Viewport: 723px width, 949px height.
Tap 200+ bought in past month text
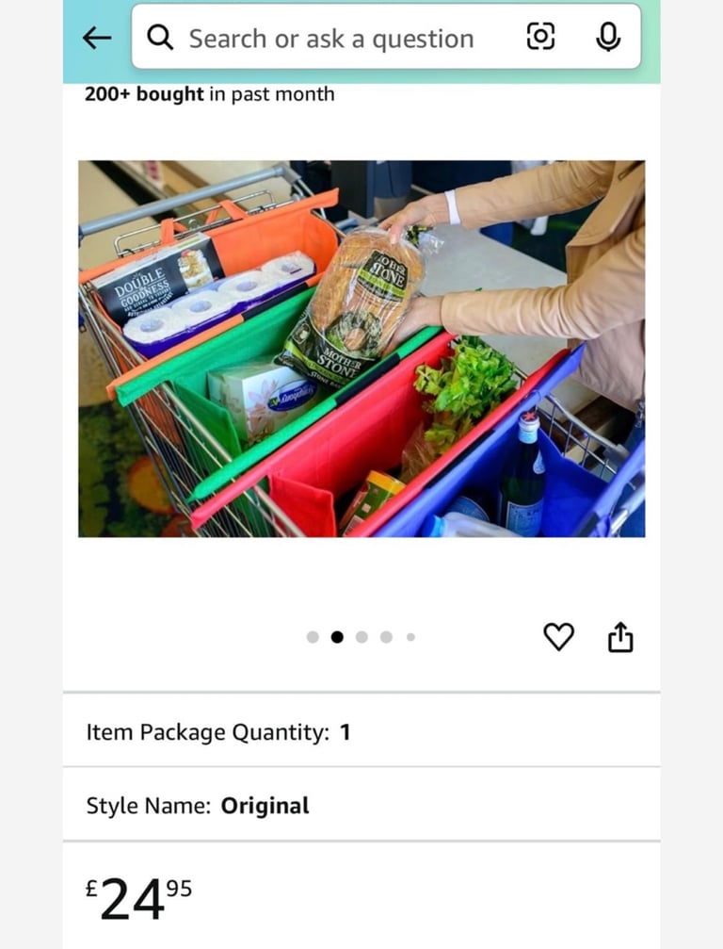click(x=209, y=94)
